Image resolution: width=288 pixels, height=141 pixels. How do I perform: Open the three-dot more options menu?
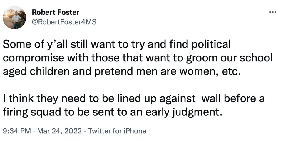pyautogui.click(x=273, y=12)
